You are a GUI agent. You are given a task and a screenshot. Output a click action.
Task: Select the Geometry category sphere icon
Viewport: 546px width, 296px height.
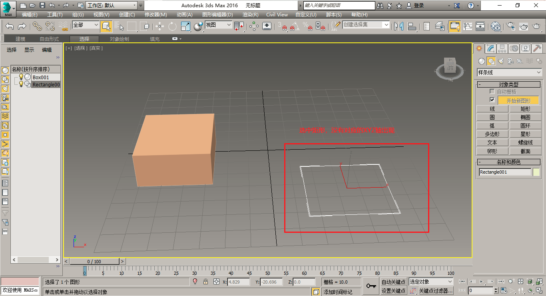tap(481, 61)
